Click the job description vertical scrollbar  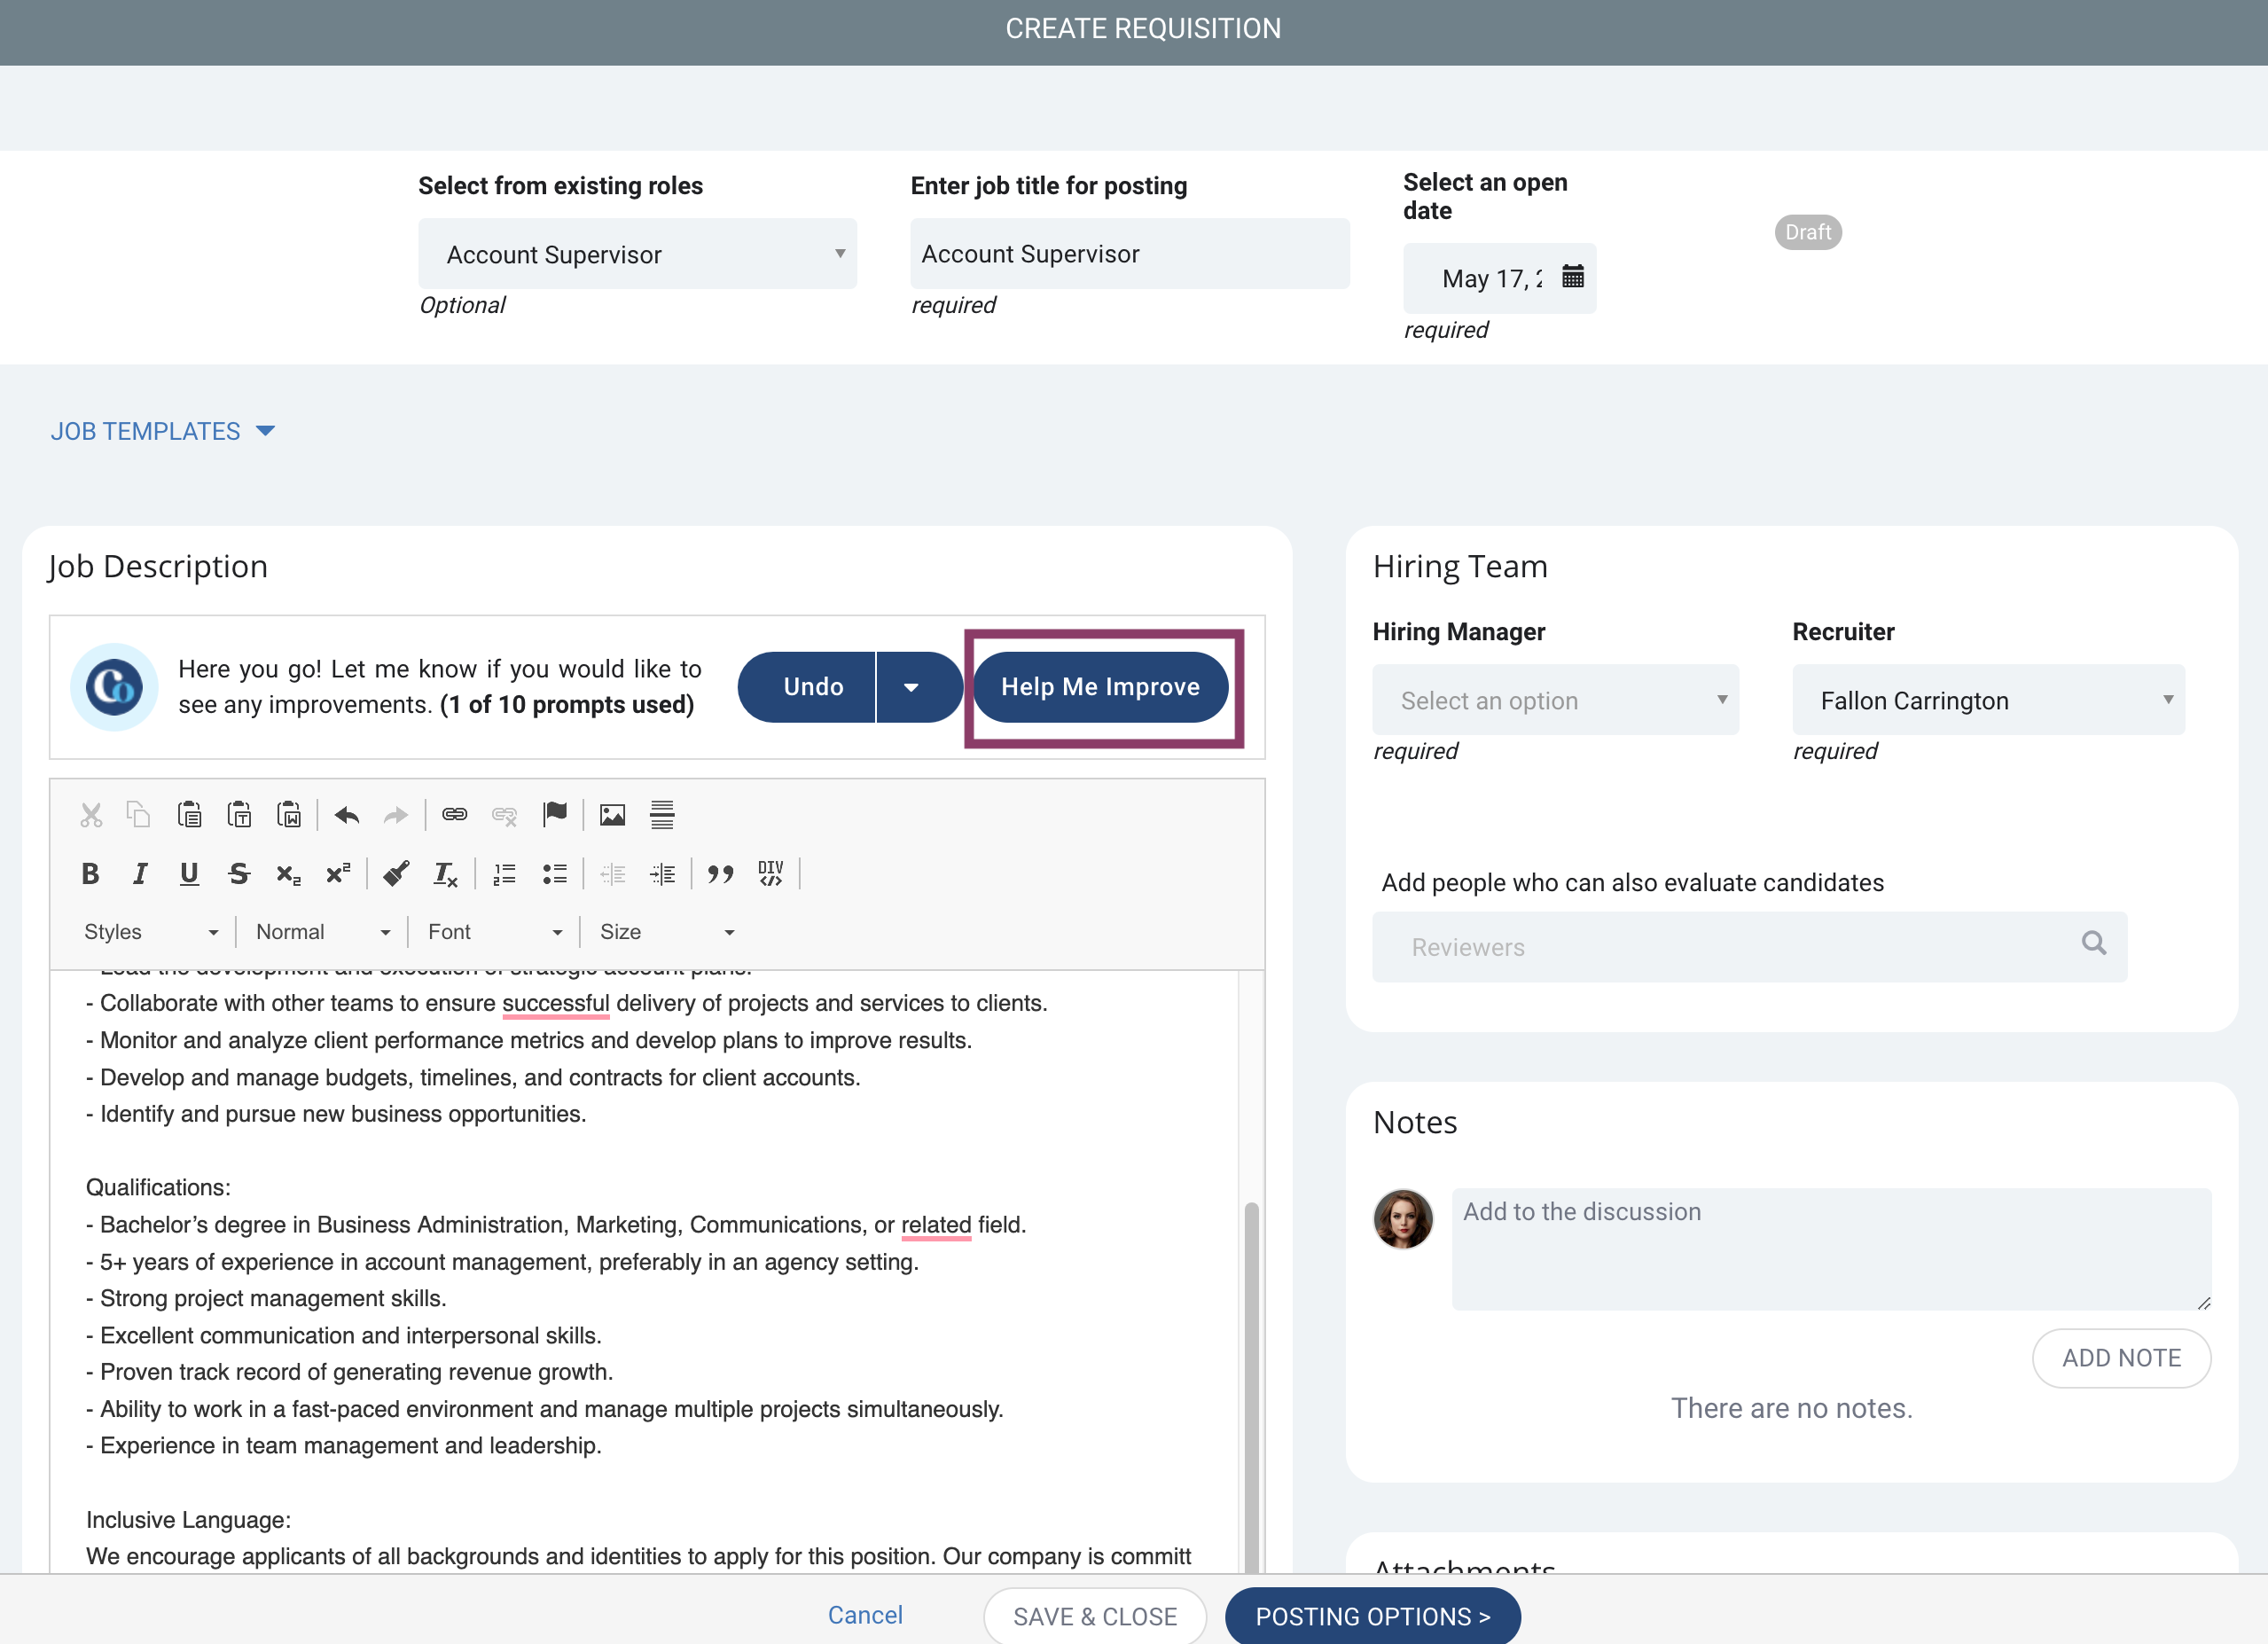pos(1251,1385)
